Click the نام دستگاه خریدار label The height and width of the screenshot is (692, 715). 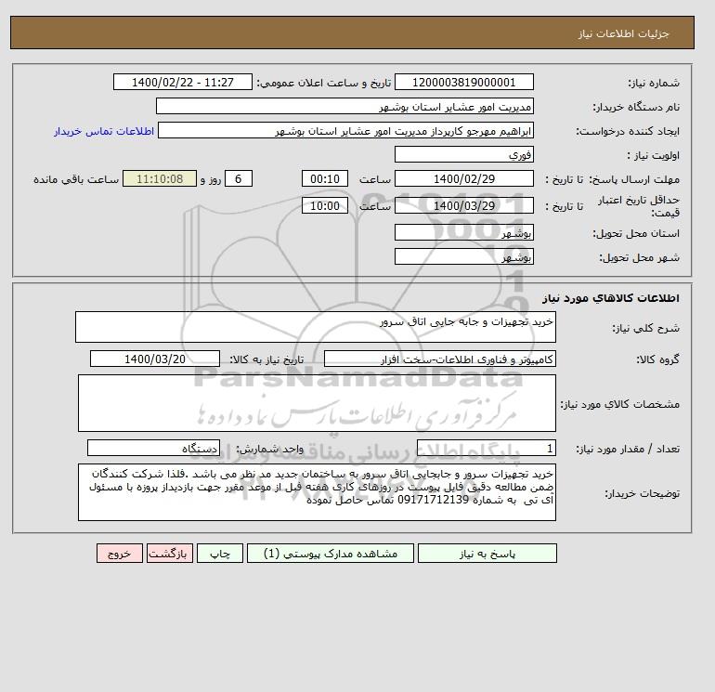(x=636, y=107)
